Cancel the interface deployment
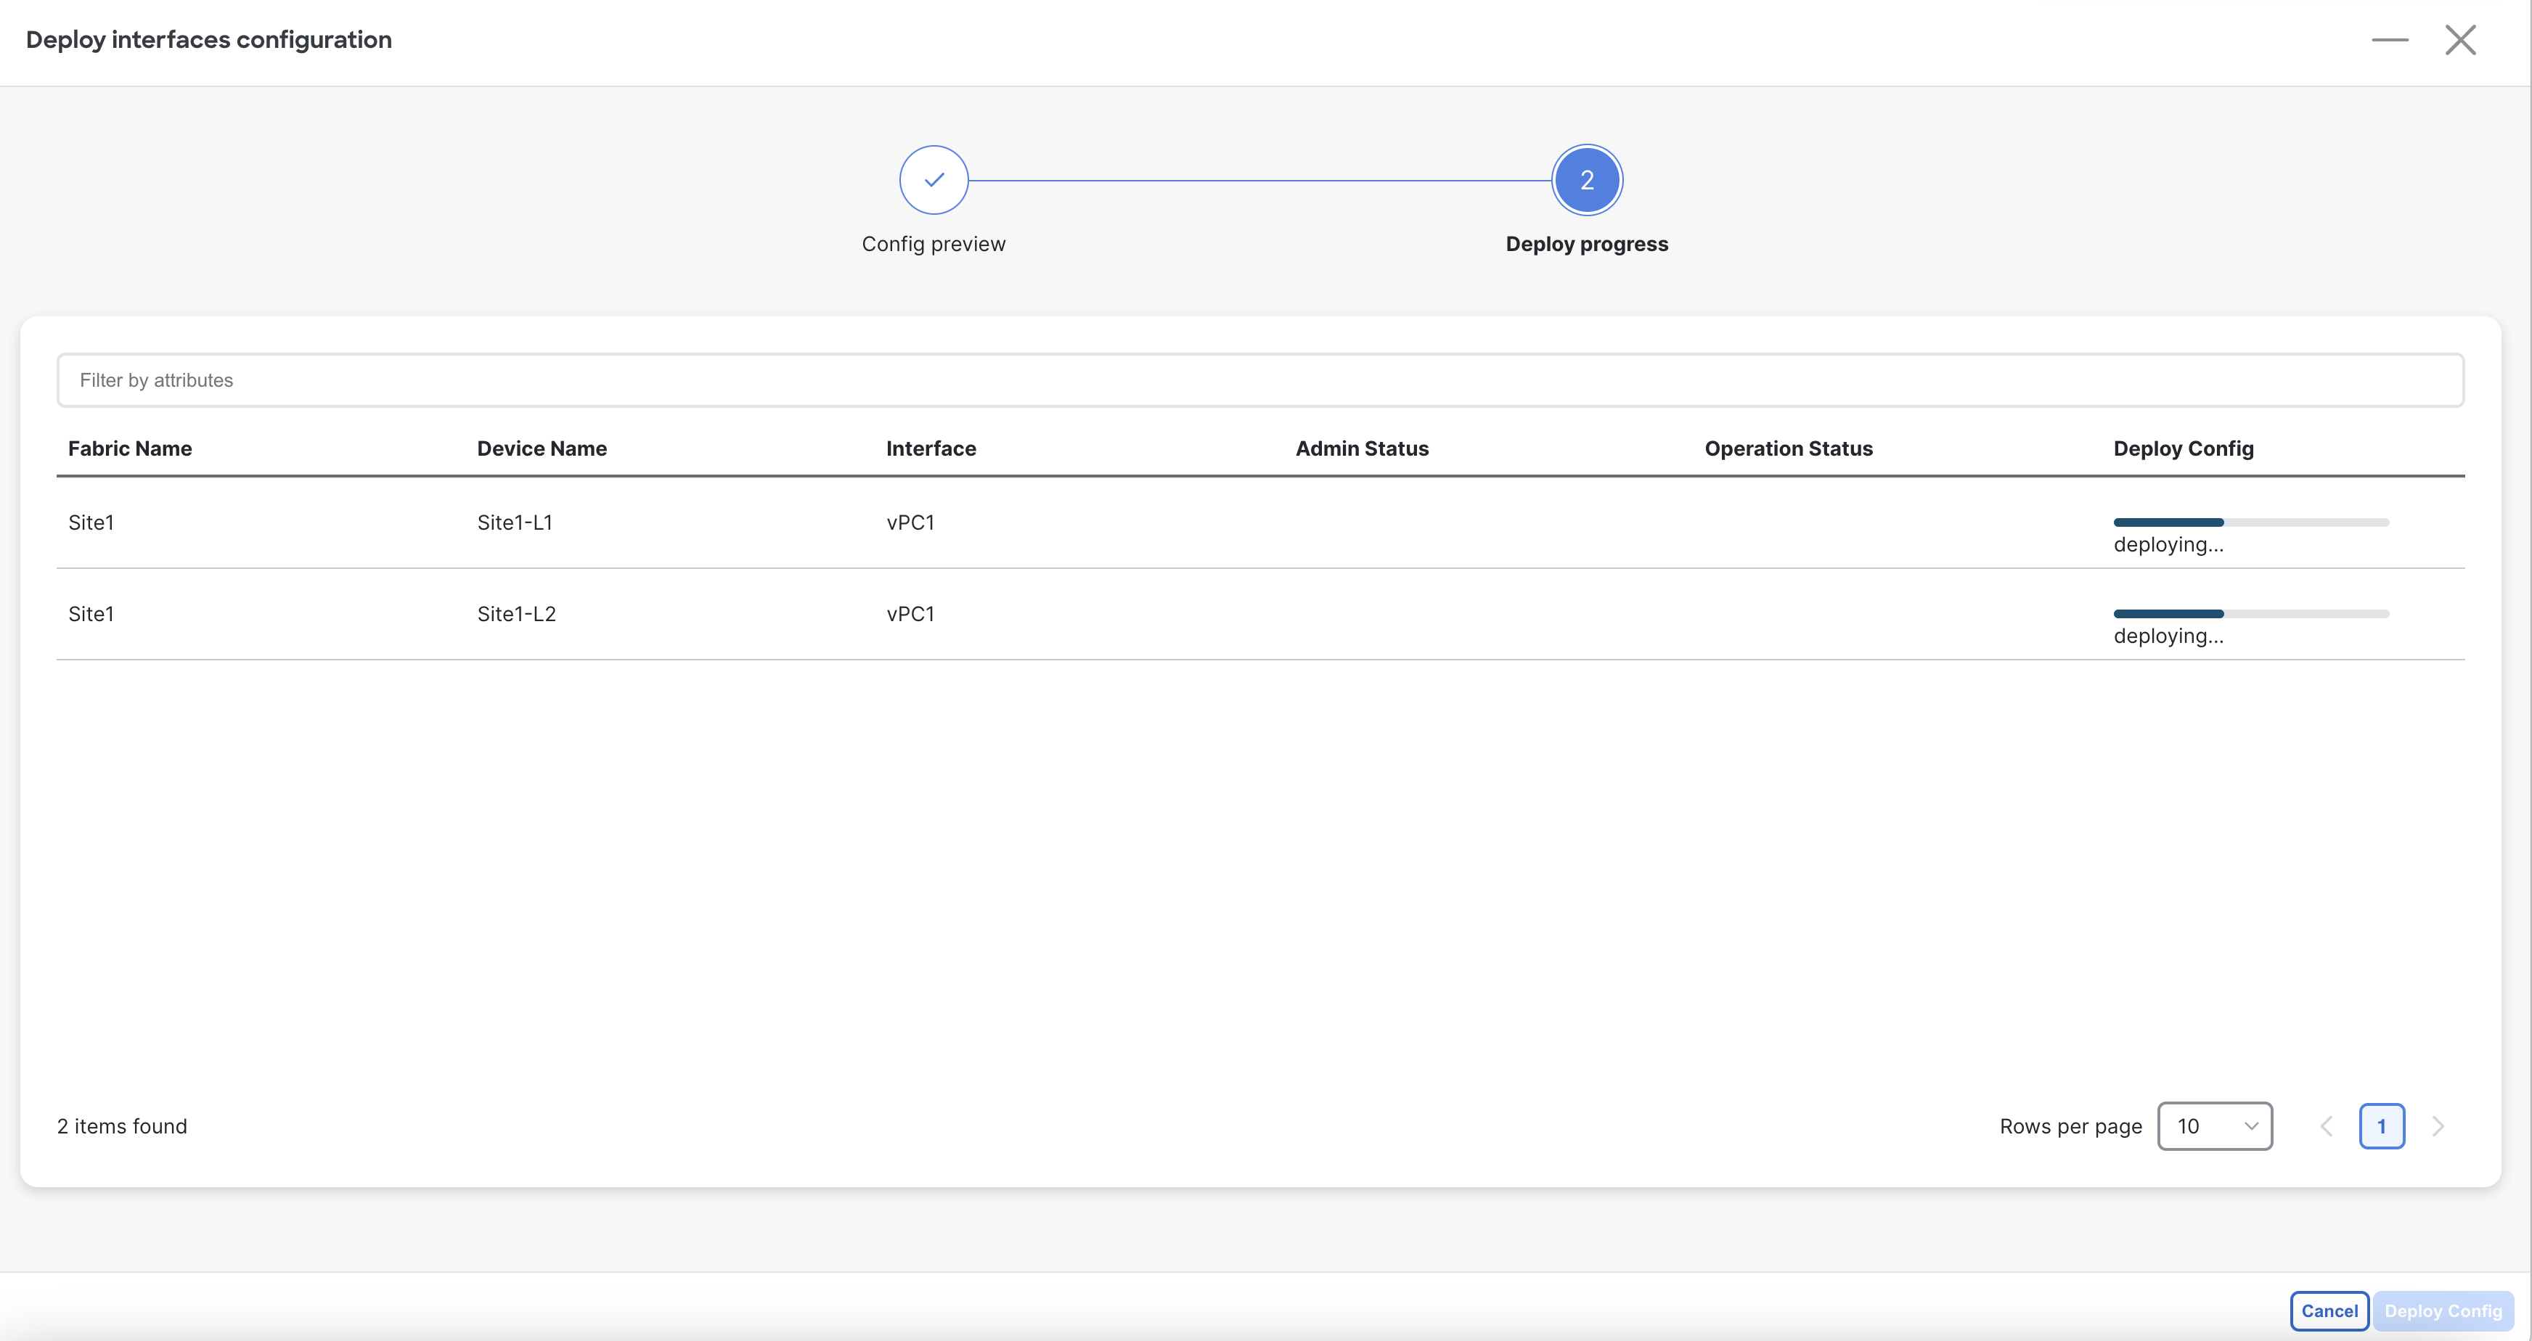Viewport: 2532px width, 1341px height. [x=2329, y=1311]
